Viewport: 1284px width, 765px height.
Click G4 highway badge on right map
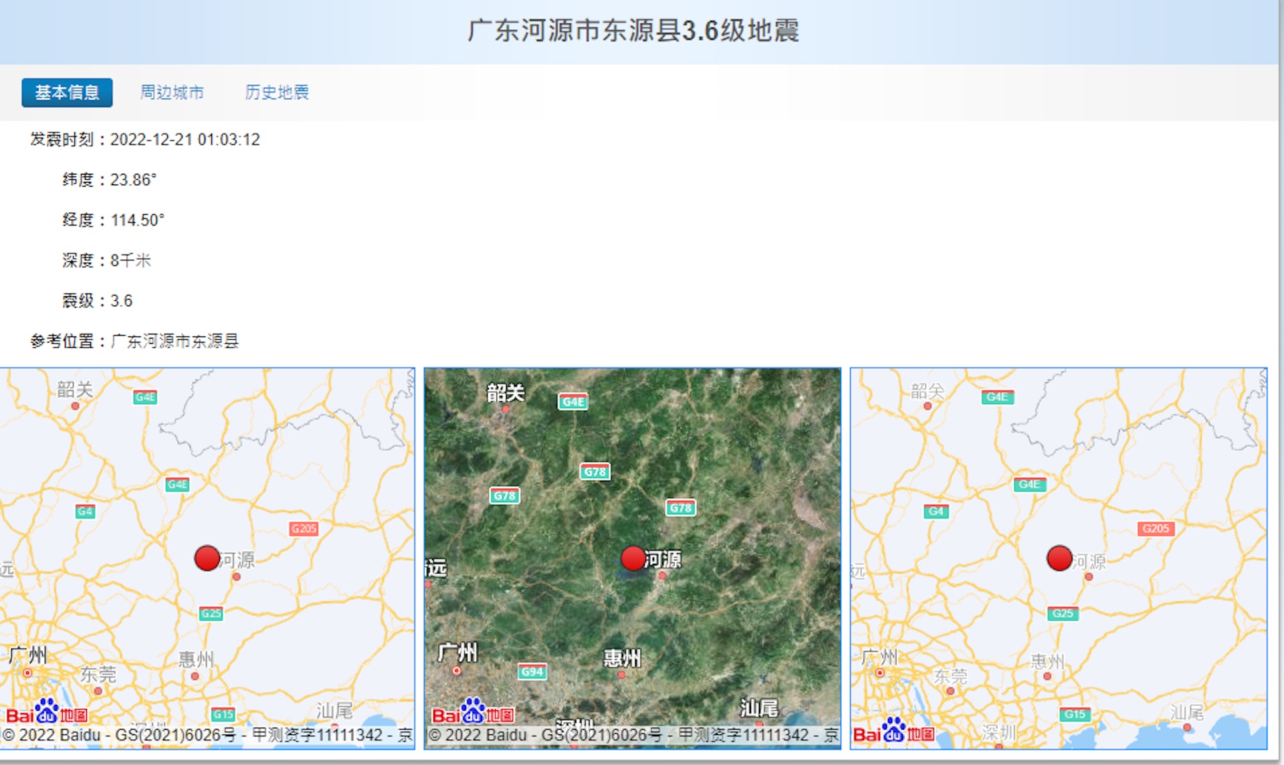pos(936,512)
